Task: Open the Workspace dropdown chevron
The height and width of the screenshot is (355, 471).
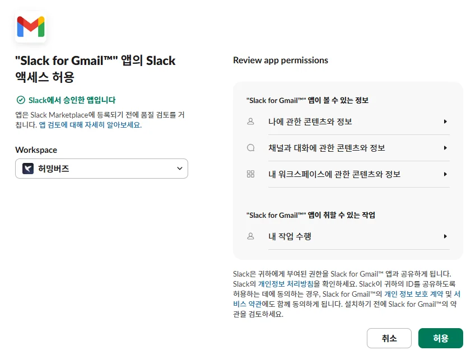Action: point(180,169)
